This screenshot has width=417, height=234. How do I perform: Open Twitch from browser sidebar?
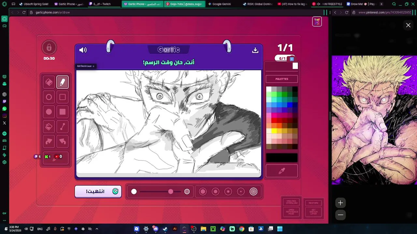click(4, 101)
